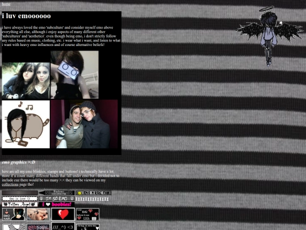Open the home link at the top
This screenshot has height=230, width=306.
coord(6,4)
